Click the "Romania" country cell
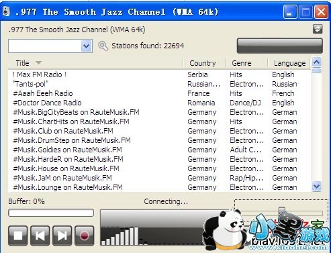The width and height of the screenshot is (331, 253). [201, 103]
